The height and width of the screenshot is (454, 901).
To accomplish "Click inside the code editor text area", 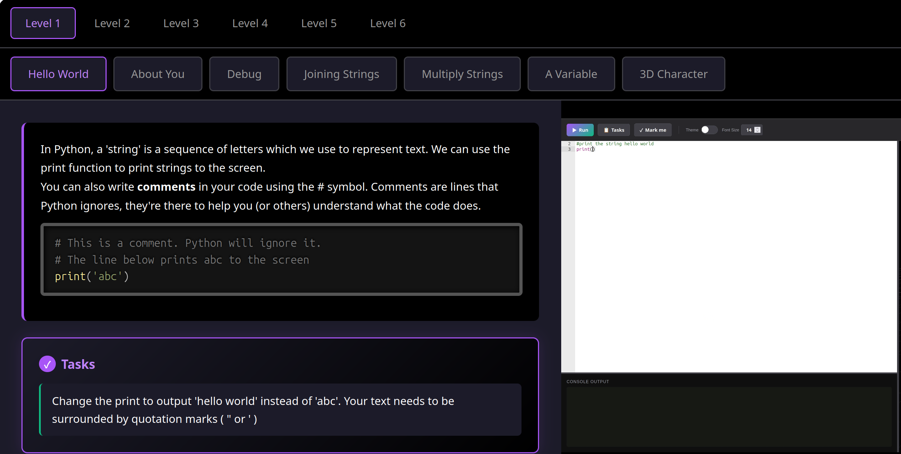I will (x=733, y=250).
